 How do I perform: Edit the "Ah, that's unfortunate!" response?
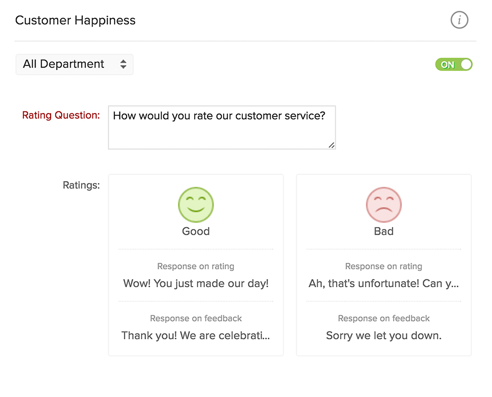(x=384, y=283)
